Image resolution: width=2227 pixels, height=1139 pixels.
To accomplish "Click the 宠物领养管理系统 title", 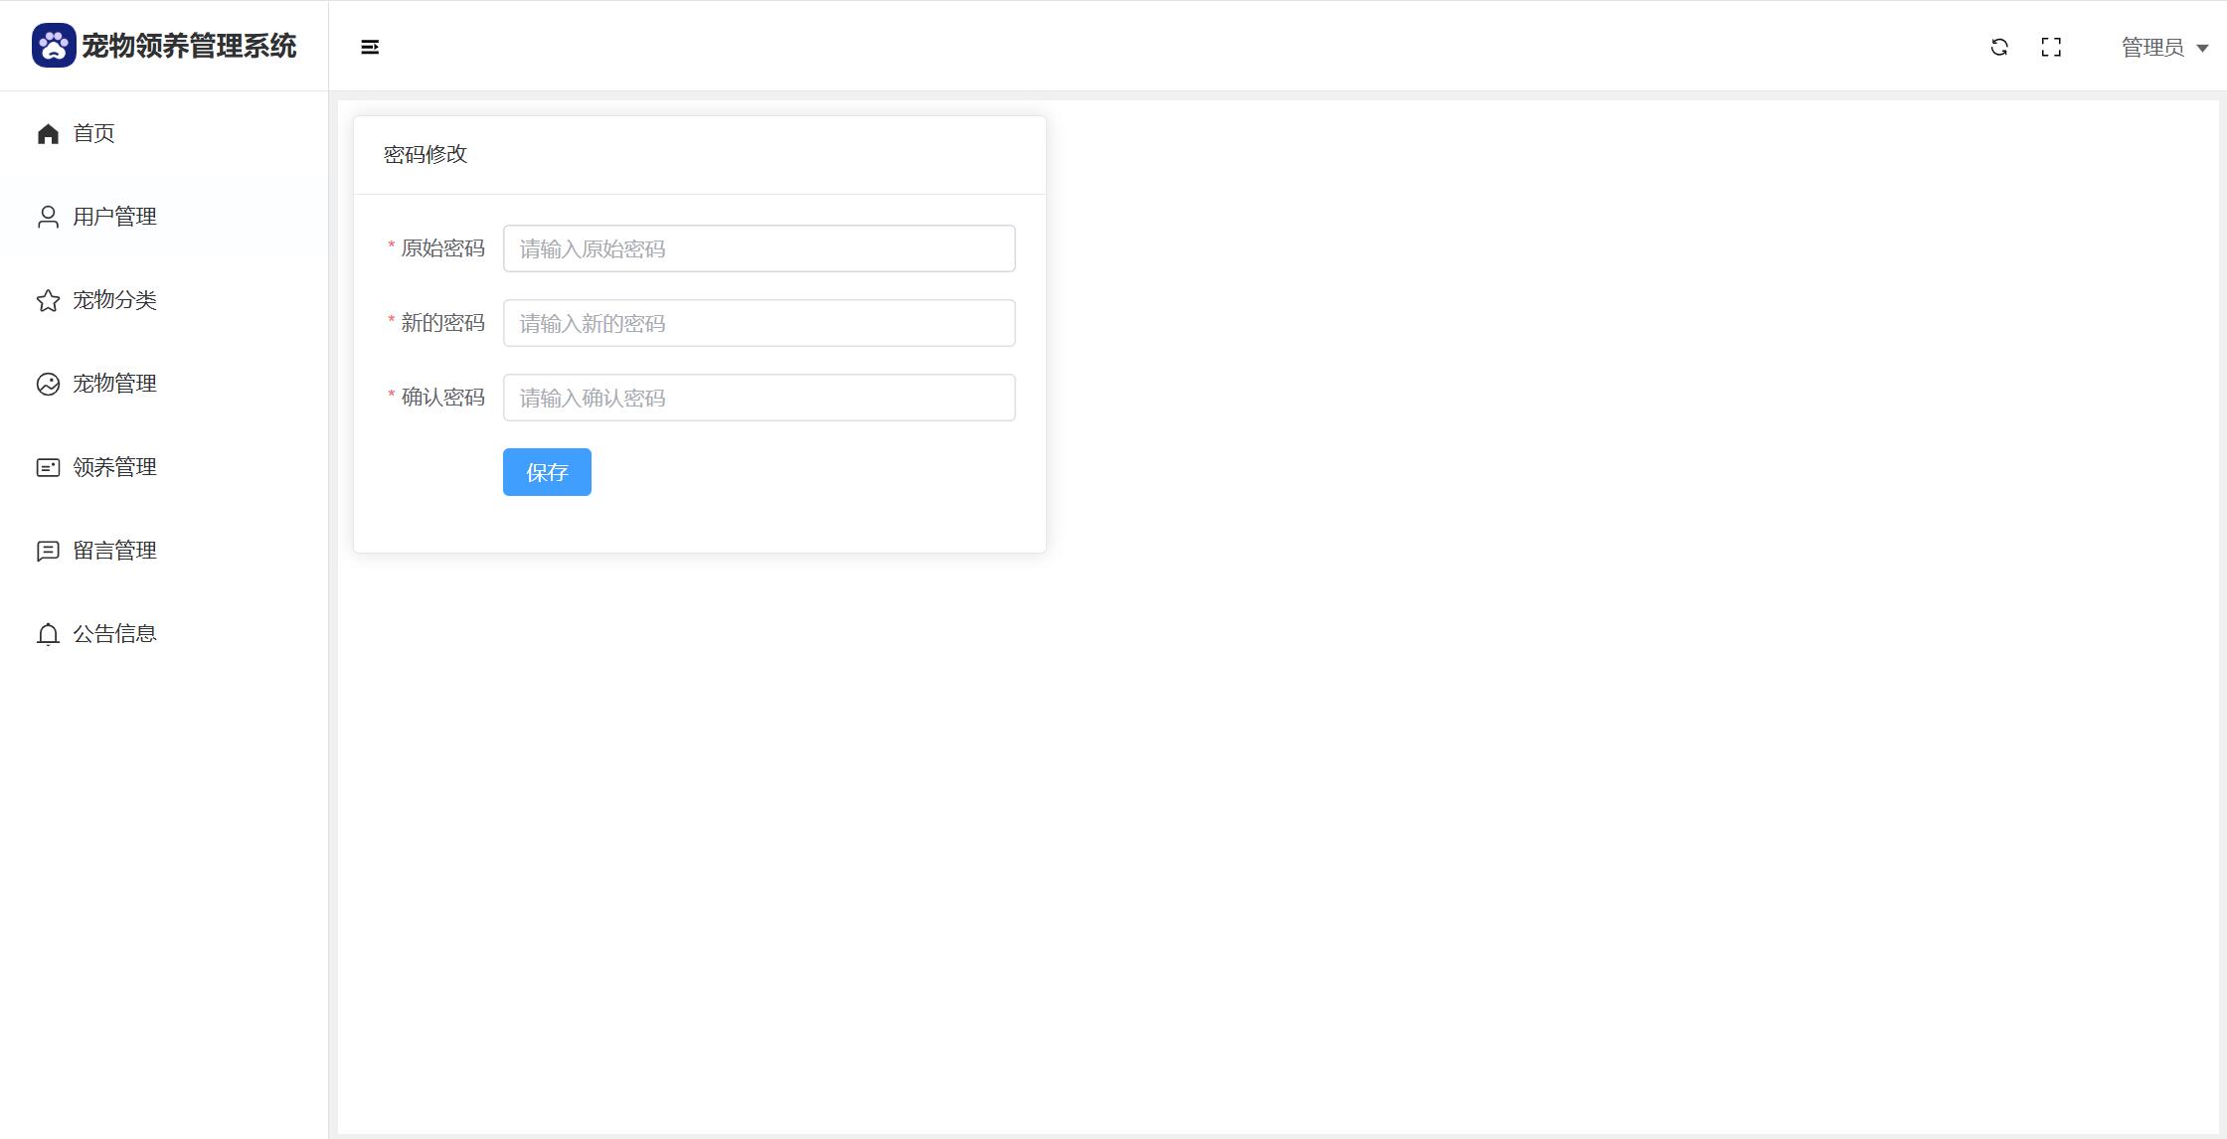I will point(189,46).
